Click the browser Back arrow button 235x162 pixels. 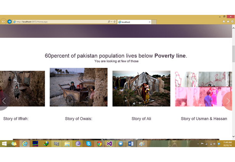tap(3, 22)
